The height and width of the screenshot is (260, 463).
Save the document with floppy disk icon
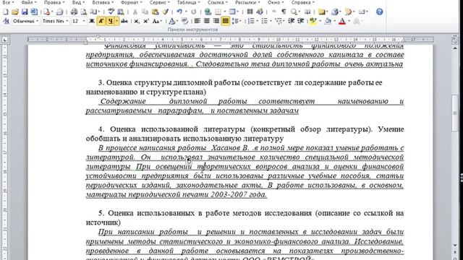pos(25,12)
